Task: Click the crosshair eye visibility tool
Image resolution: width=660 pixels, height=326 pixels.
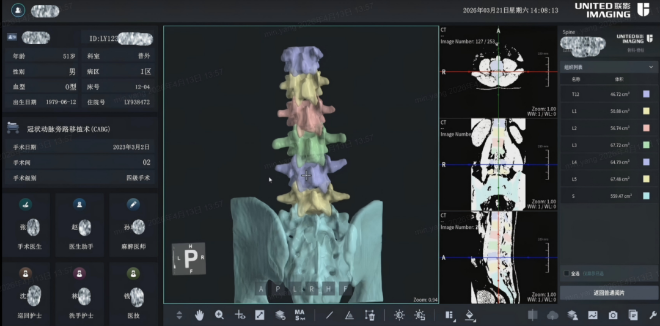Action: click(x=240, y=315)
